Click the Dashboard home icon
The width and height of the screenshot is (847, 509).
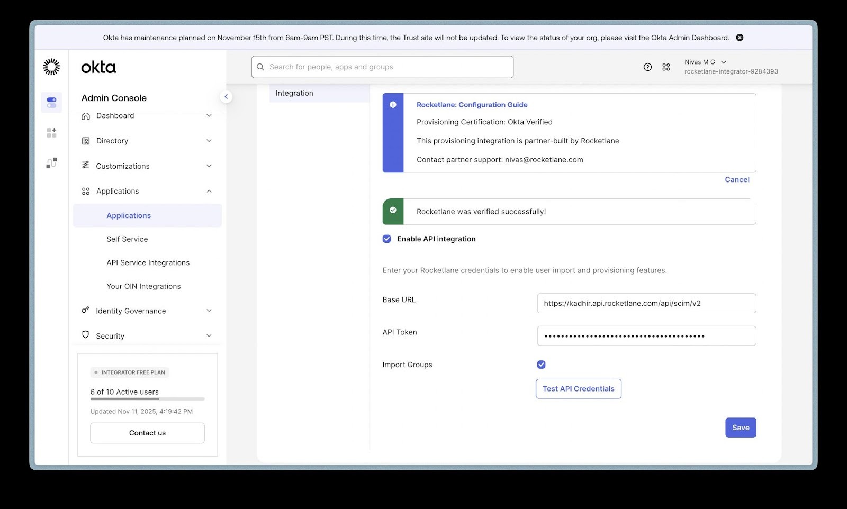[86, 116]
